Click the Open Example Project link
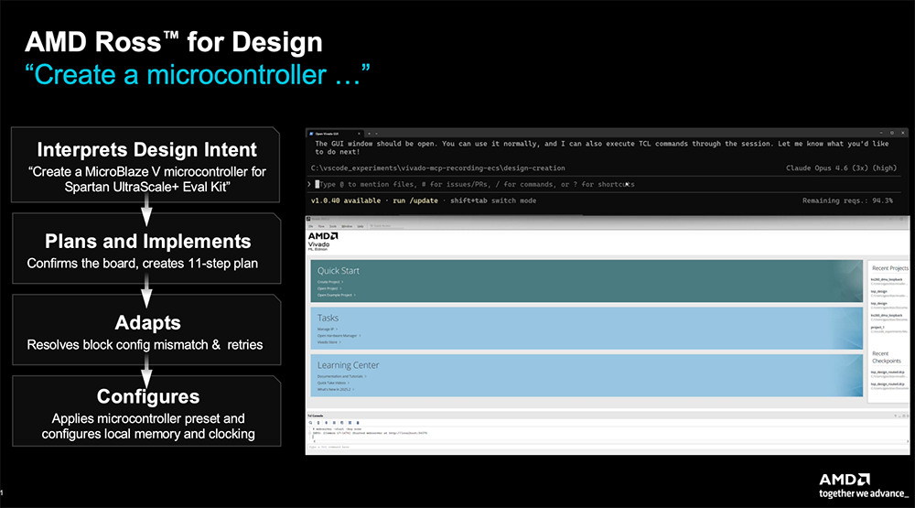915x508 pixels. [335, 295]
